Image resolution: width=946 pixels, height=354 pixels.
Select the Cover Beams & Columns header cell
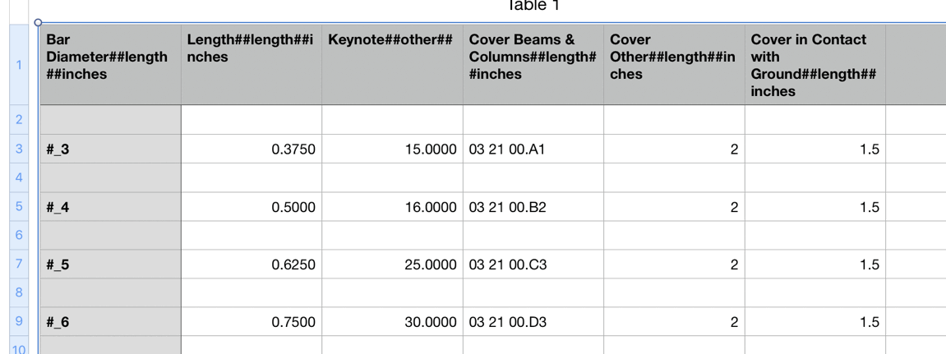(533, 65)
